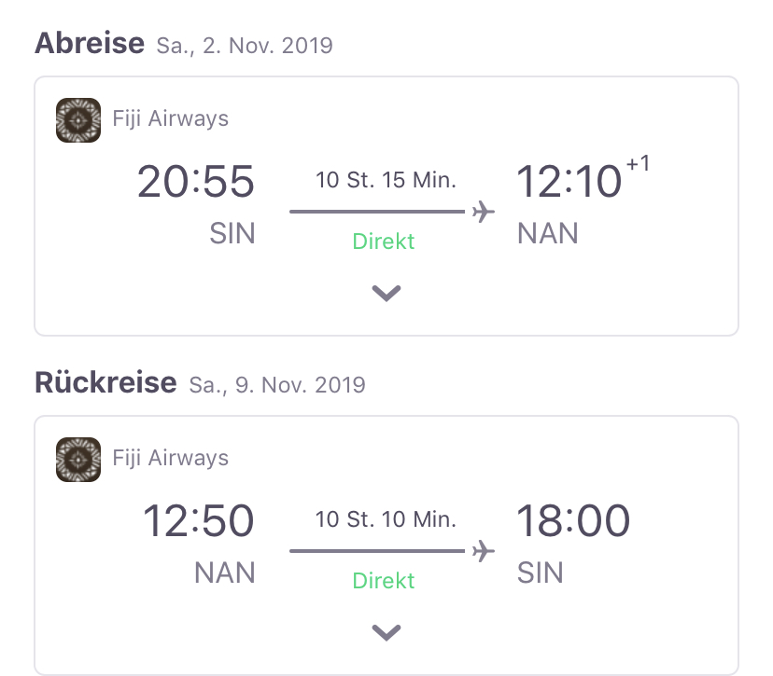773x676 pixels.
Task: Click green Direkt label on return flight
Action: [x=384, y=581]
